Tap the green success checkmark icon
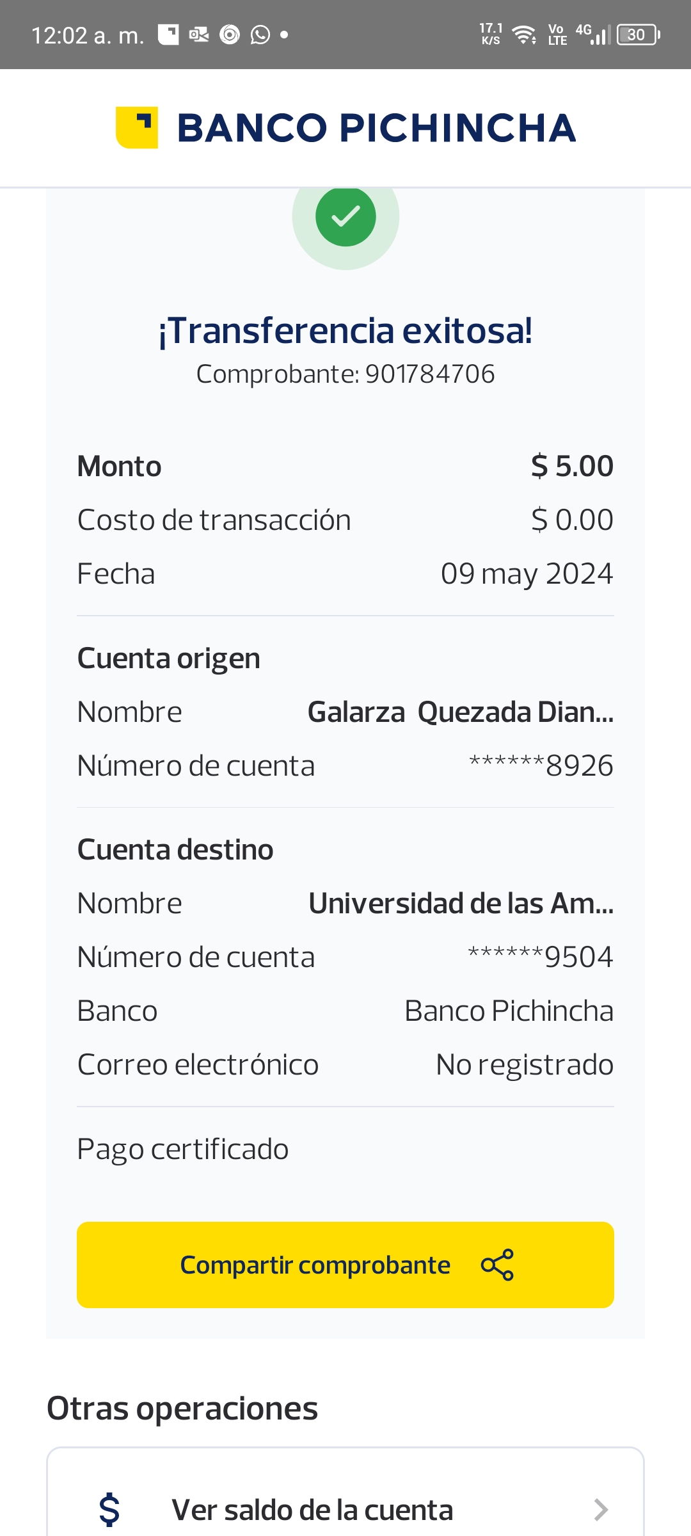Image resolution: width=691 pixels, height=1536 pixels. click(x=345, y=217)
